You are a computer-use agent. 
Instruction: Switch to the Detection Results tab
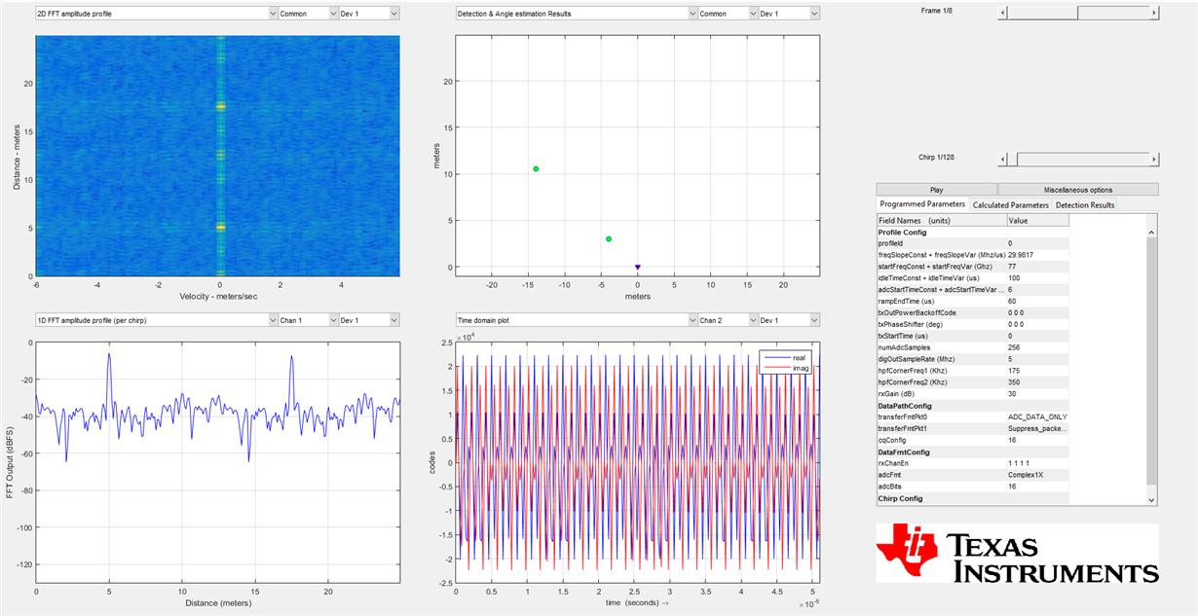tap(1085, 205)
